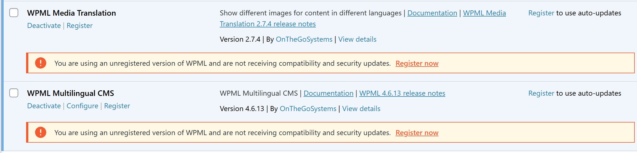This screenshot has width=637, height=153.
Task: Open WPML 4.6.13 release notes
Action: pos(402,93)
